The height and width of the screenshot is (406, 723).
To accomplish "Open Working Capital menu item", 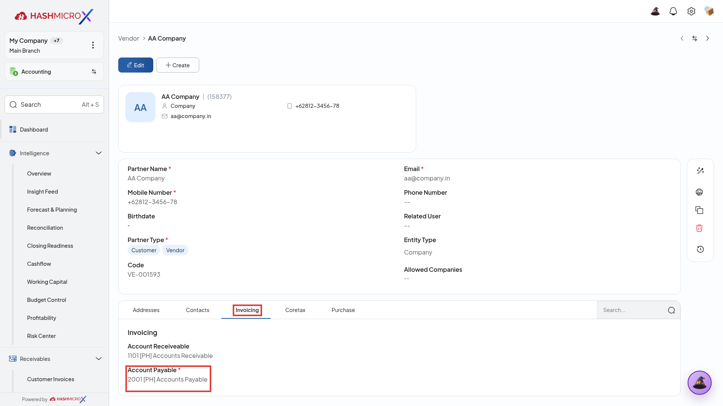I will 47,282.
